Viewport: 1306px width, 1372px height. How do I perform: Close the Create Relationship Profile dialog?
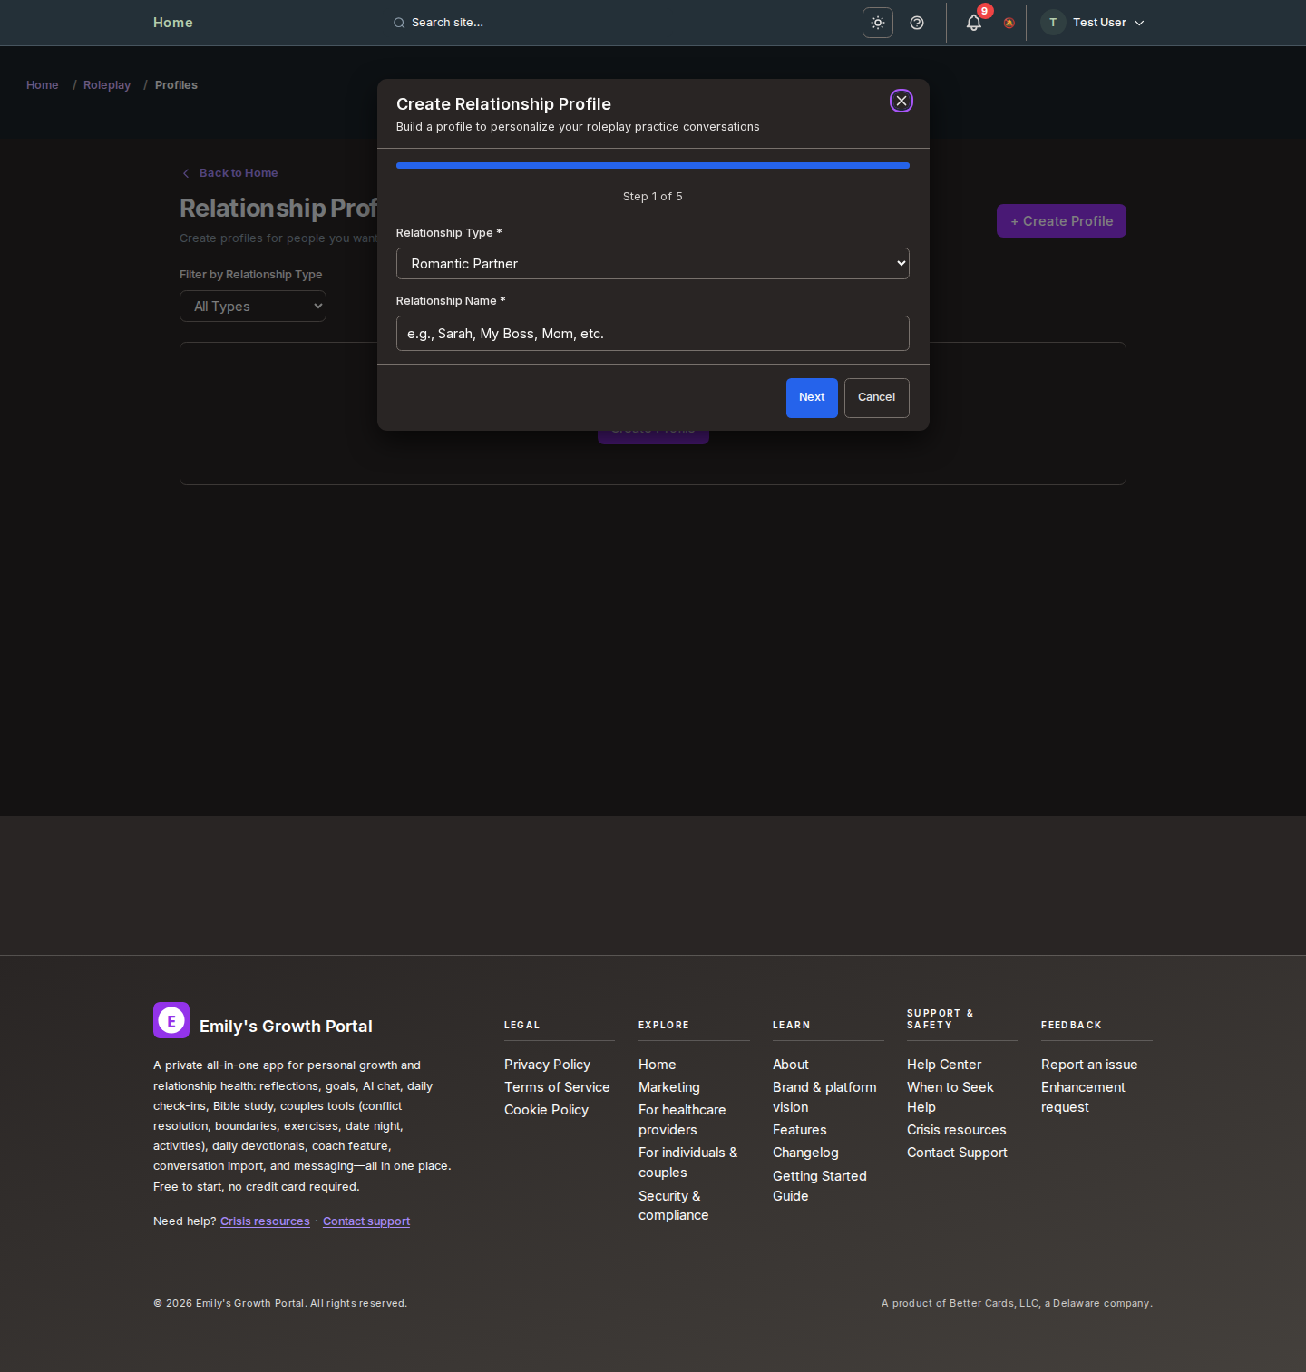tap(901, 102)
